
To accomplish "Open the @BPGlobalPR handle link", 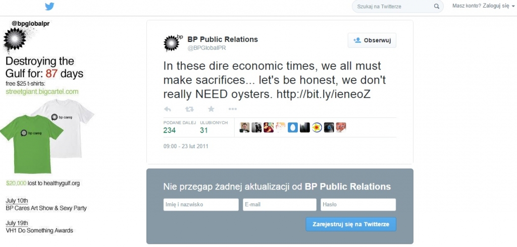I will 205,48.
